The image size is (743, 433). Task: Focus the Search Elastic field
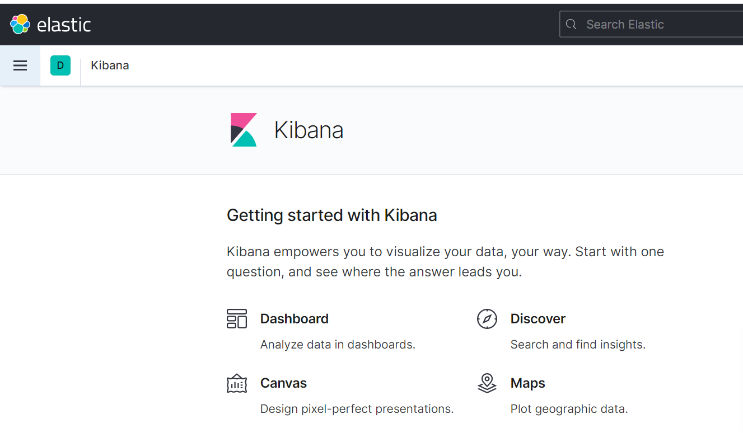click(651, 24)
